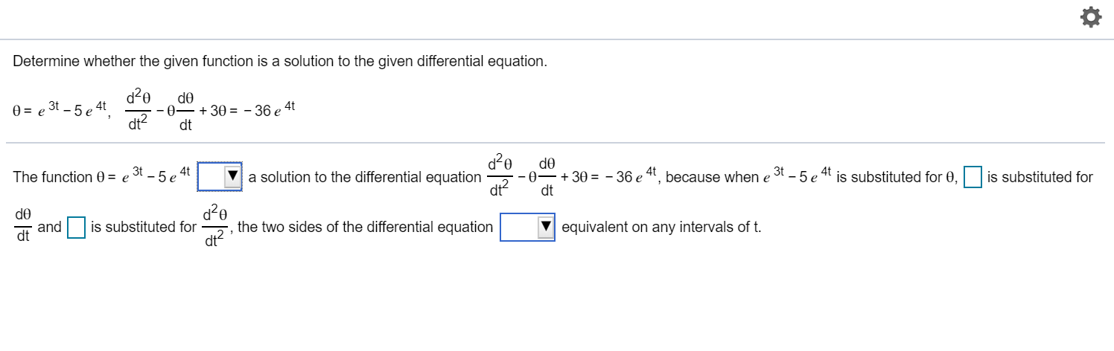
Task: Click the first dropdown's black arrow
Action: click(x=234, y=177)
